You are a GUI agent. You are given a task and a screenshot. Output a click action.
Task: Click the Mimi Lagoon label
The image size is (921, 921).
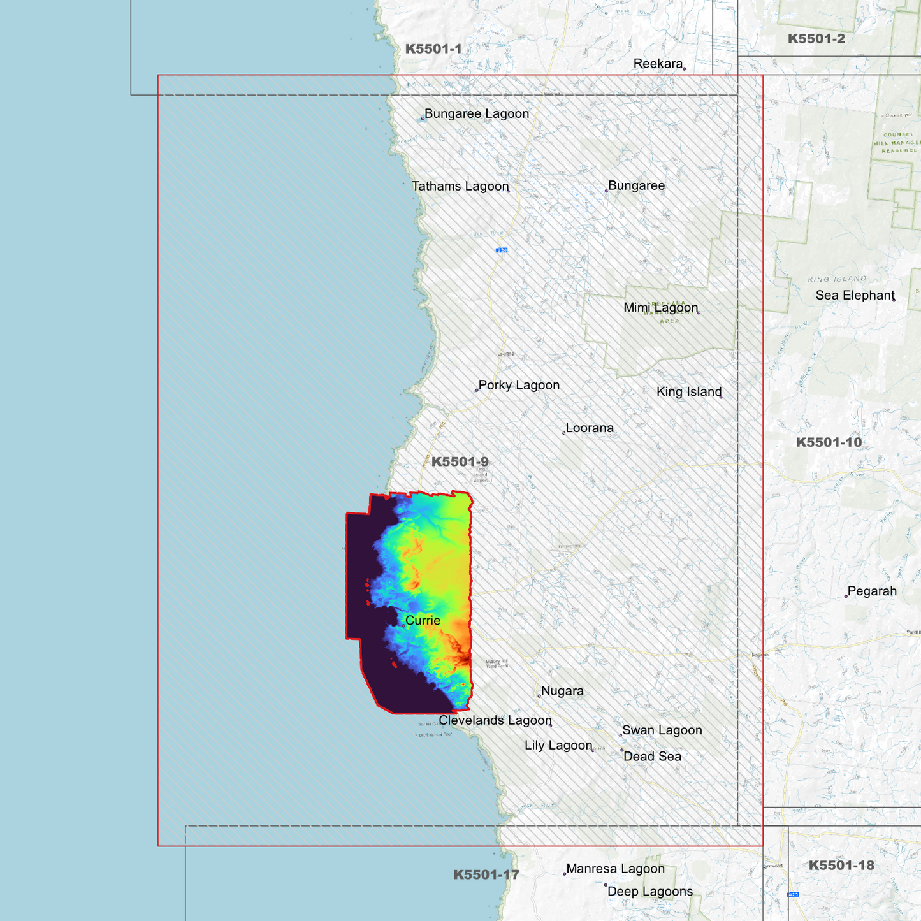click(661, 308)
